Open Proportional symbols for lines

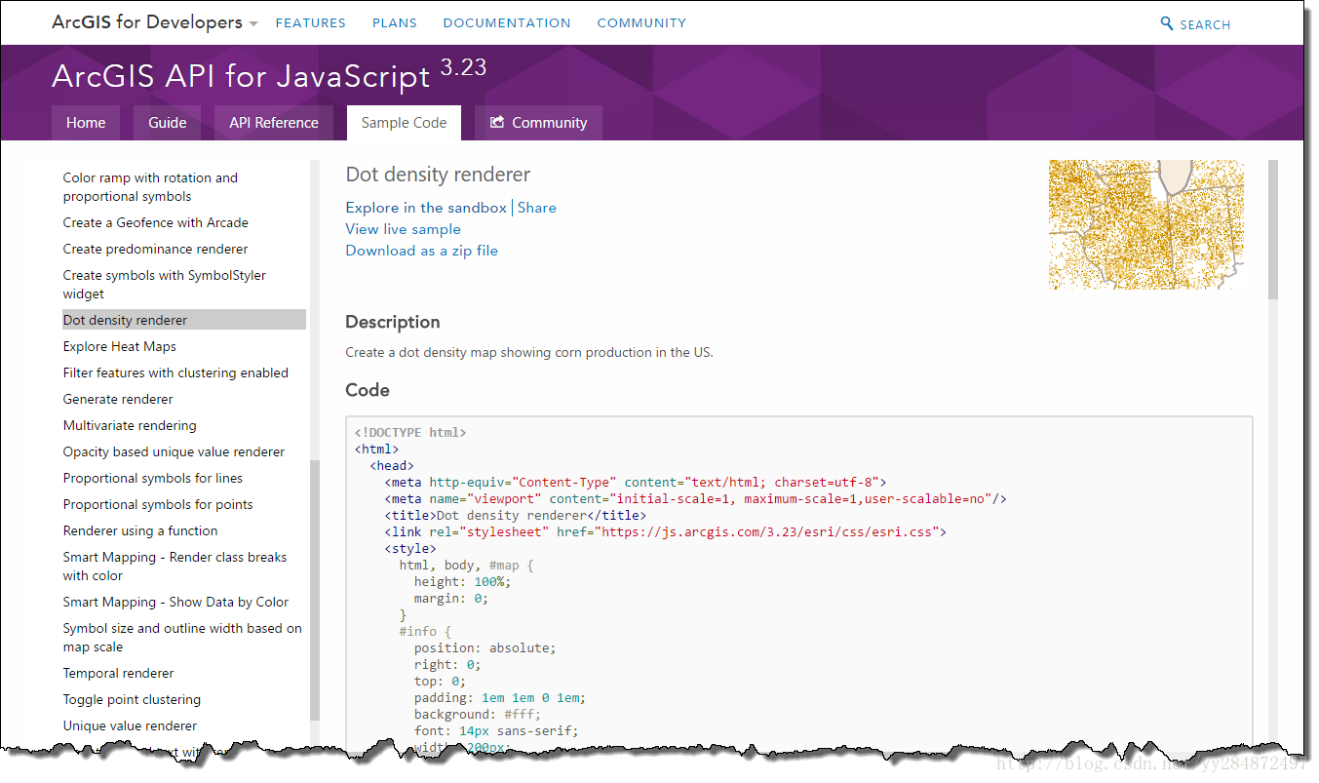click(153, 478)
